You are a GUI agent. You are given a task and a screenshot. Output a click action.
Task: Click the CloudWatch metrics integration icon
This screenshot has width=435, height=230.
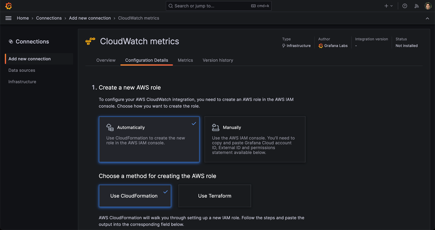pyautogui.click(x=90, y=41)
